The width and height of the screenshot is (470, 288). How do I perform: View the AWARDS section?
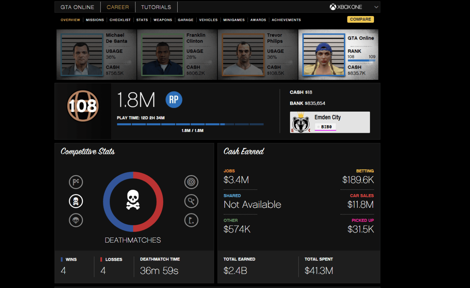[x=258, y=20]
